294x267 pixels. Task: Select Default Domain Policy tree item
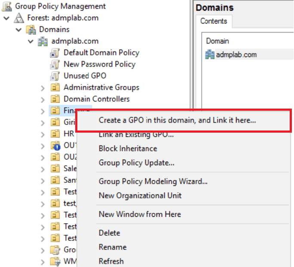click(101, 53)
